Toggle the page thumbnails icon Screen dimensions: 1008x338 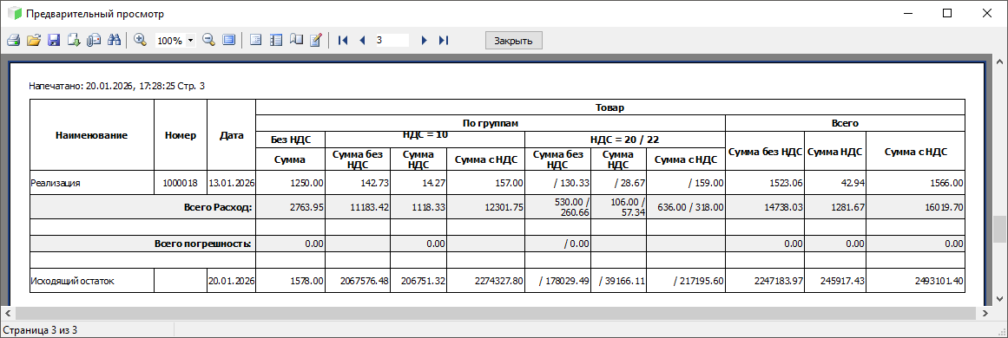coord(276,41)
